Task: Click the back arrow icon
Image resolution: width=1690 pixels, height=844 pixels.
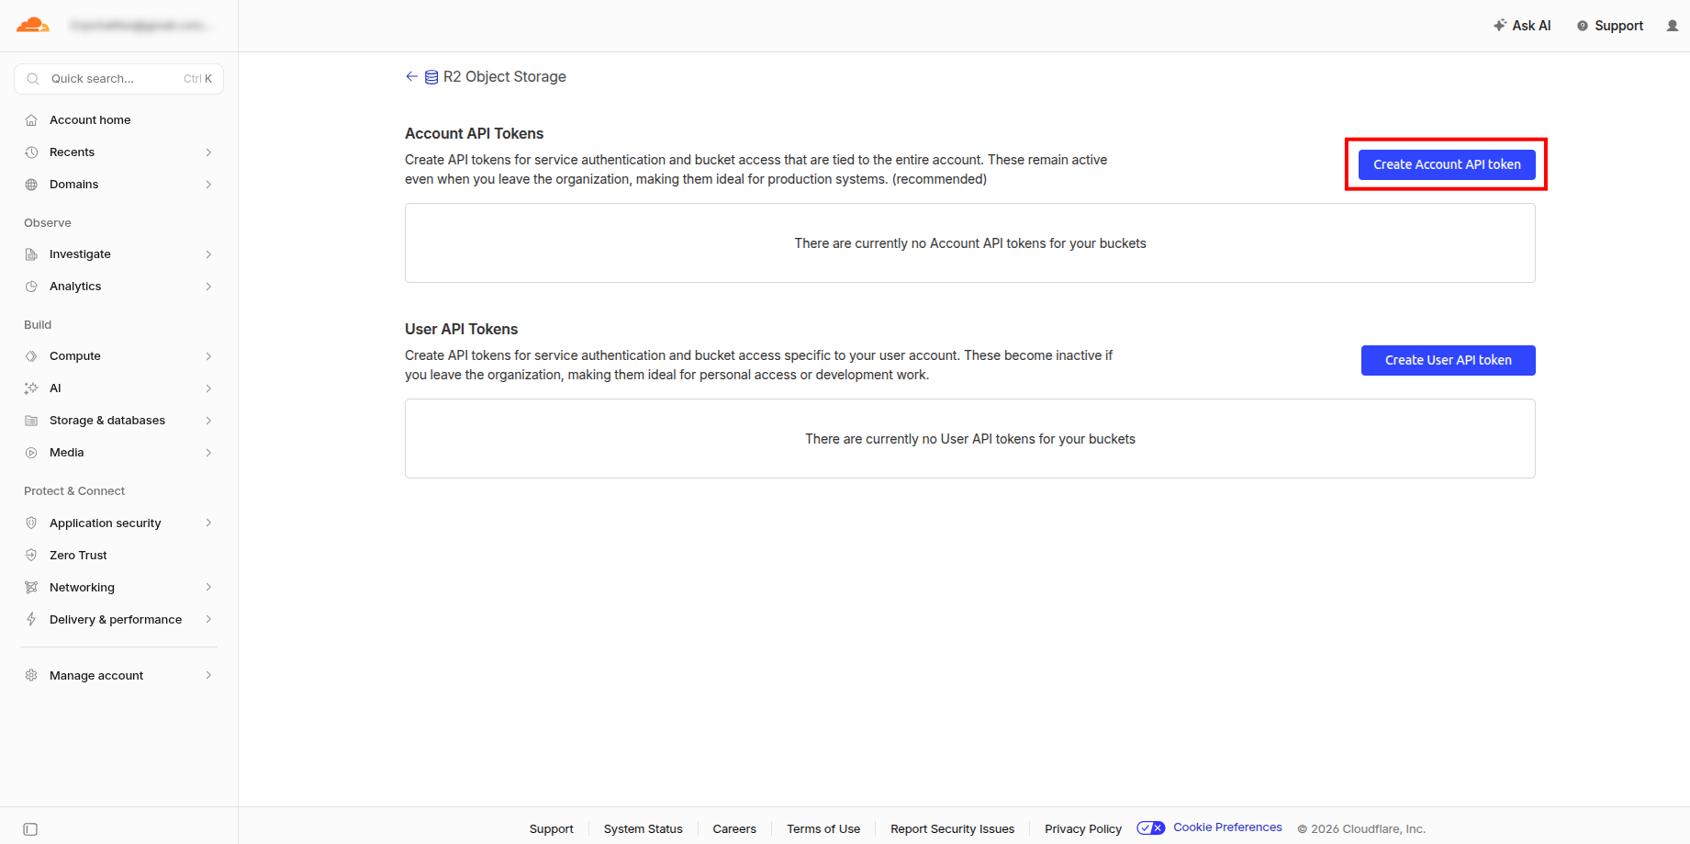Action: [x=411, y=76]
